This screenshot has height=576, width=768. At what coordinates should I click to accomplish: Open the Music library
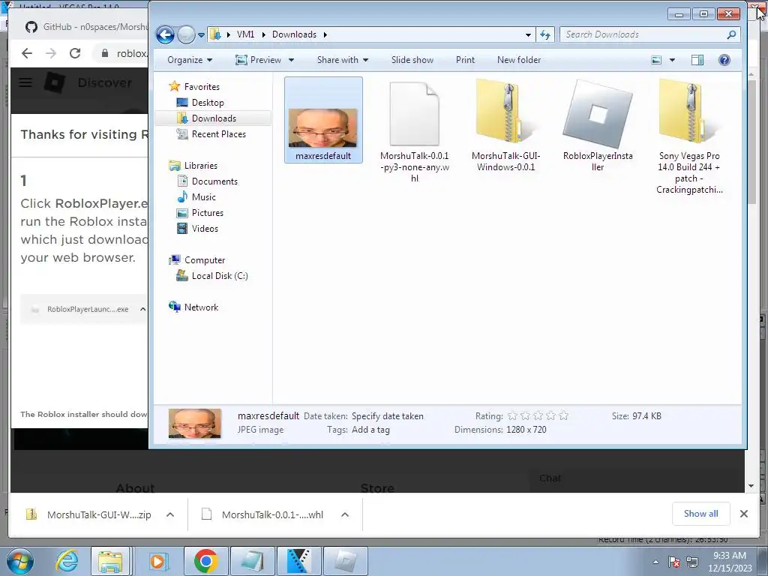(x=203, y=197)
